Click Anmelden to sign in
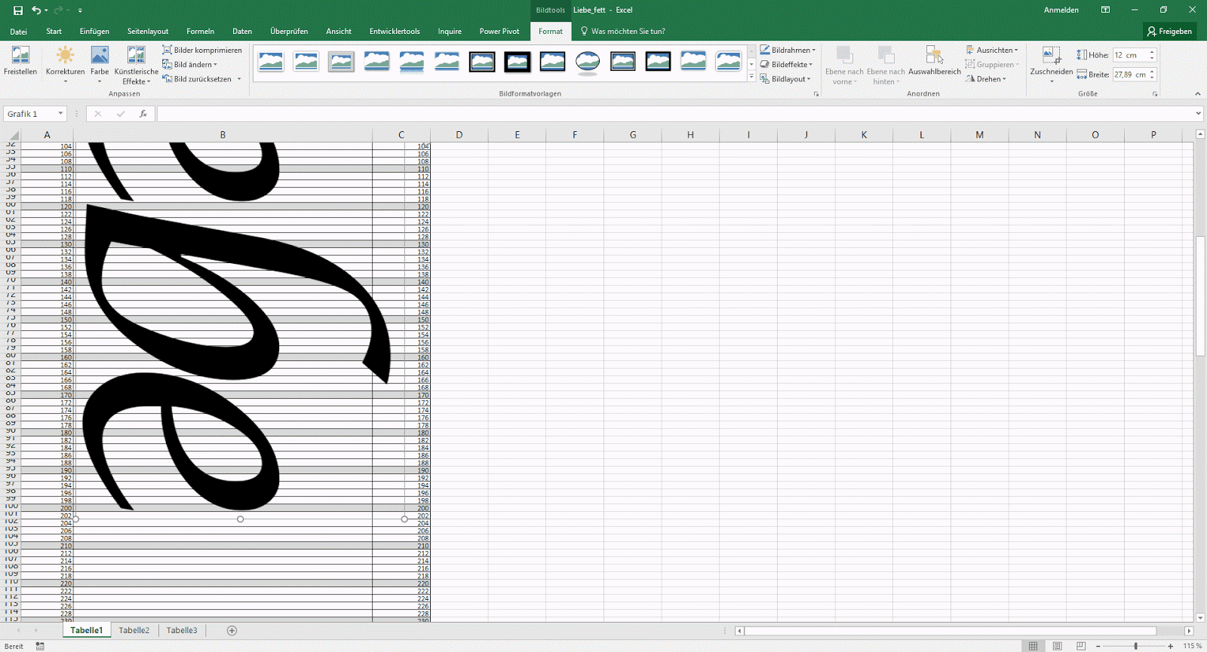 point(1061,11)
